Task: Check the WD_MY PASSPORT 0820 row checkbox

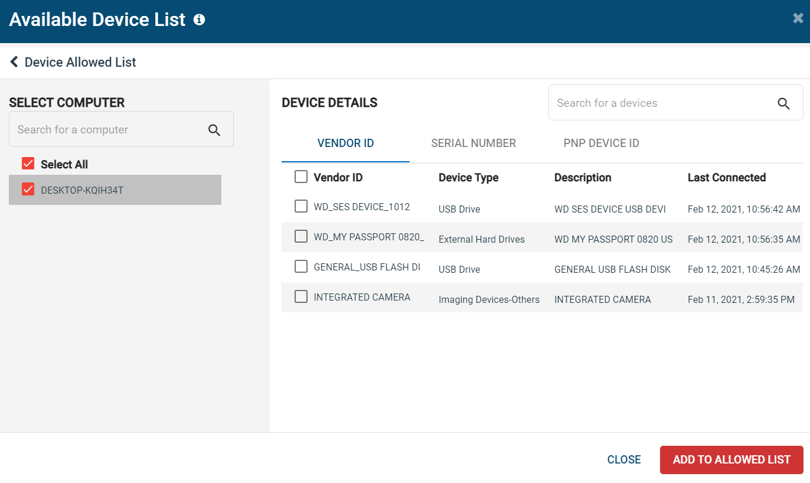Action: coord(301,236)
